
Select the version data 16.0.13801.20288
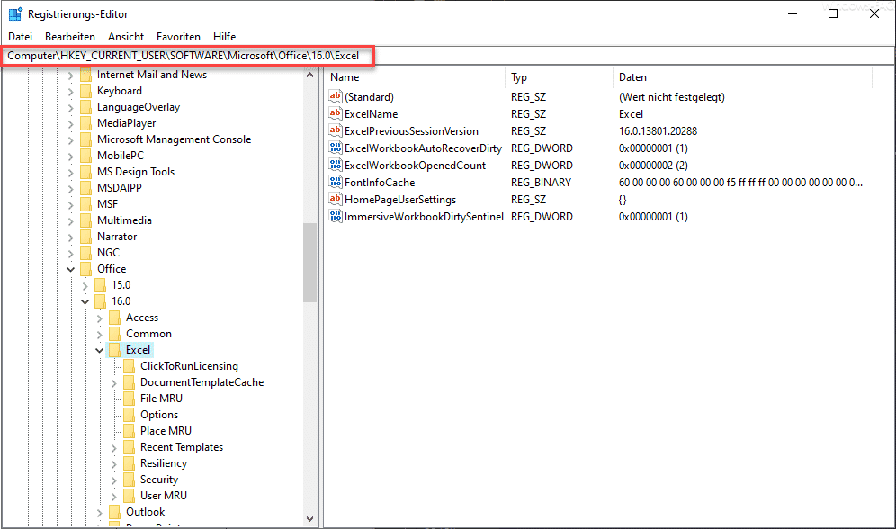click(x=658, y=130)
